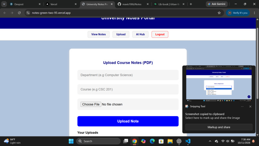
Task: Open Copilot from taskbar
Action: pyautogui.click(x=143, y=141)
